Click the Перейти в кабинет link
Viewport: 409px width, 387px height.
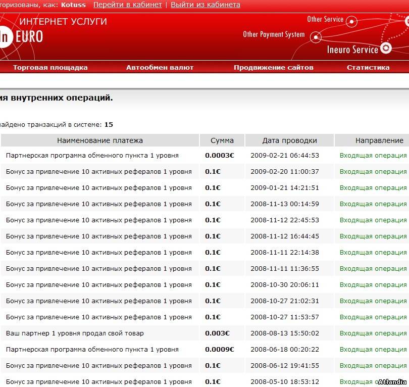tap(128, 5)
